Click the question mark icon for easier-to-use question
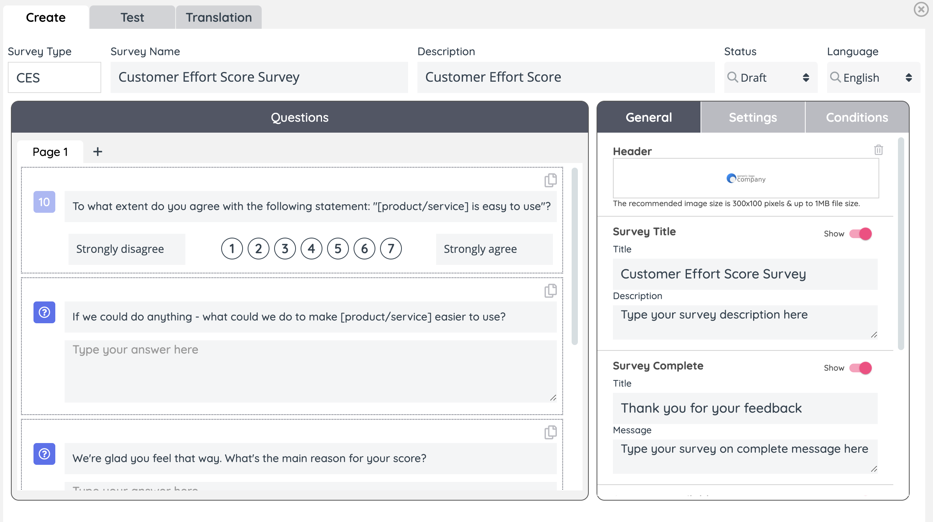This screenshot has width=933, height=522. (x=44, y=312)
